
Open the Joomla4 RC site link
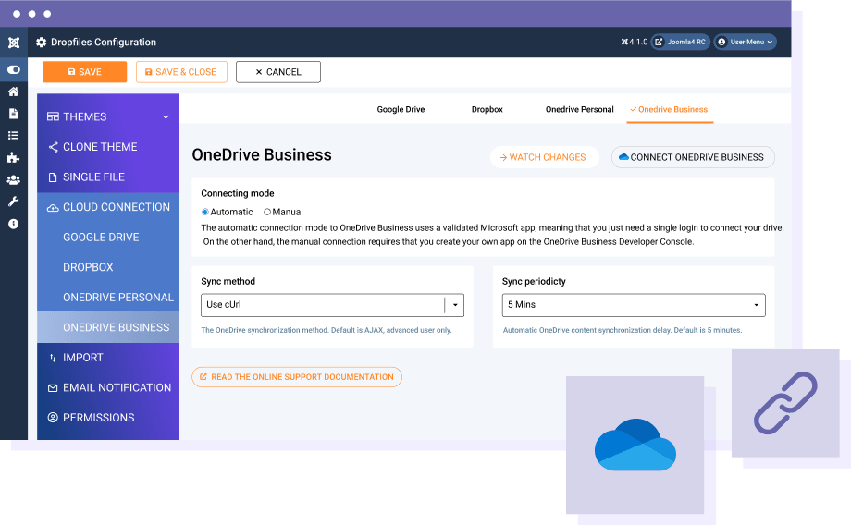pos(681,42)
